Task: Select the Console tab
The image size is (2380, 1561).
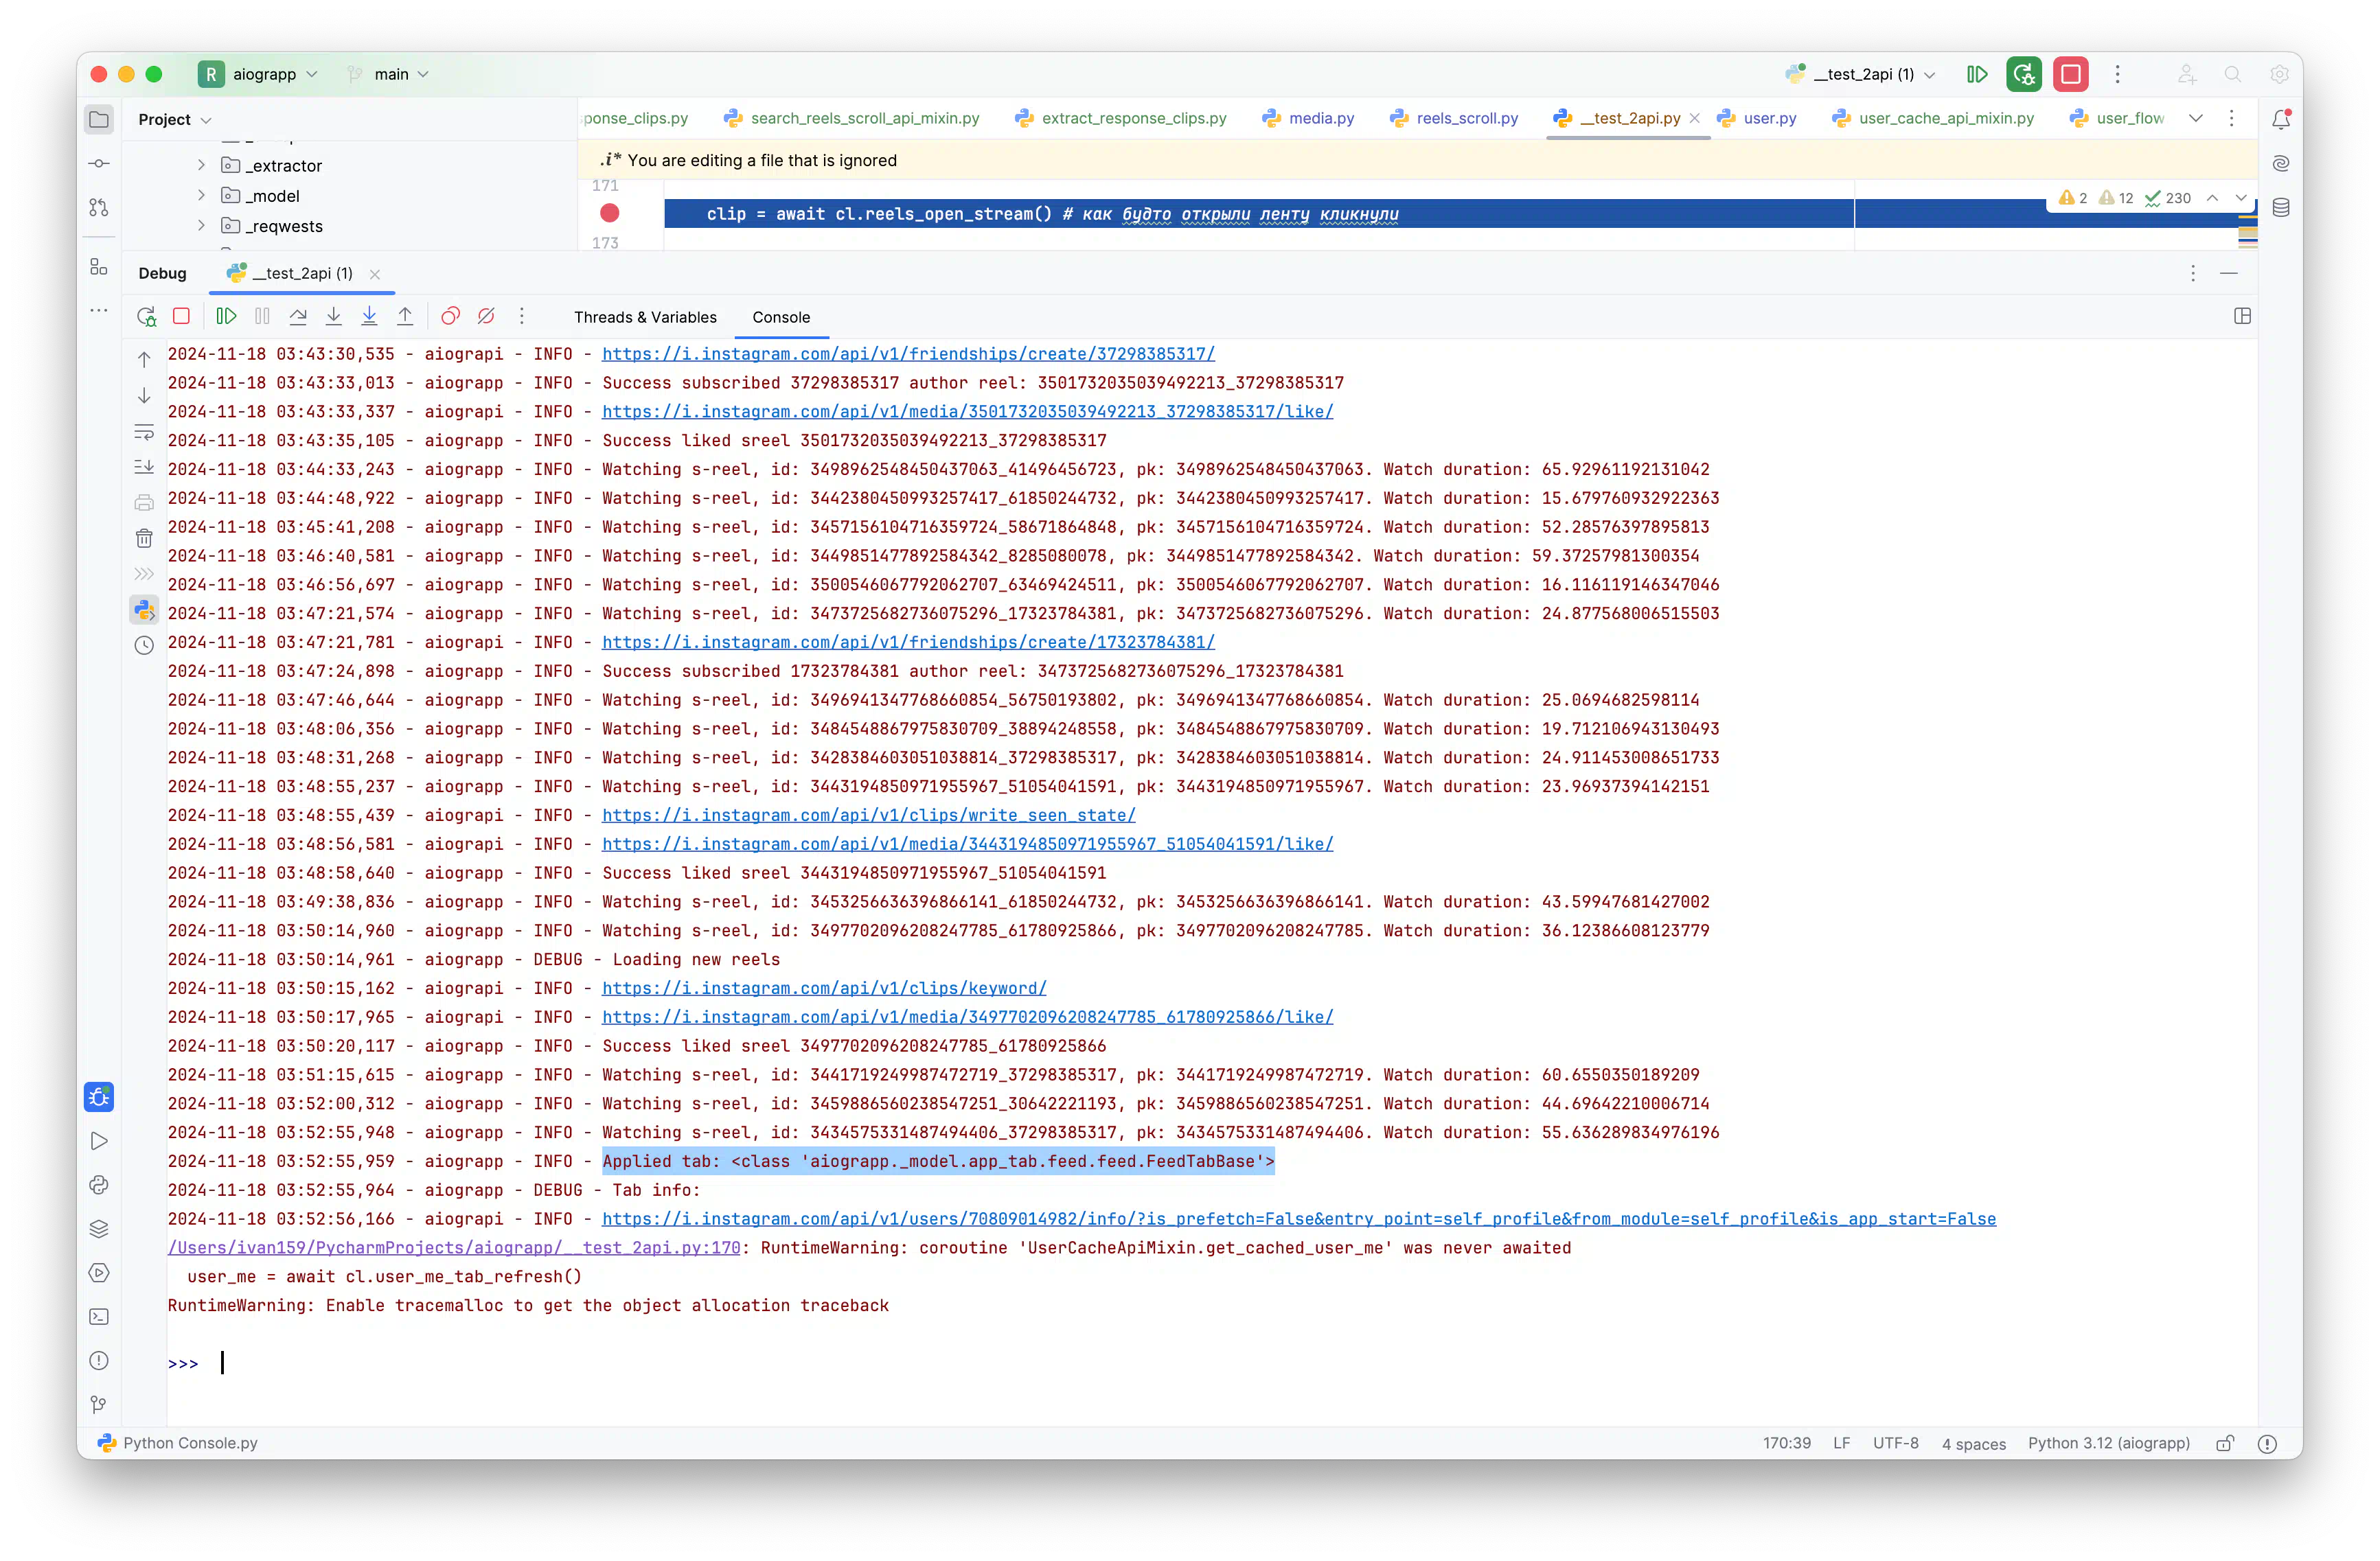Action: coord(781,317)
